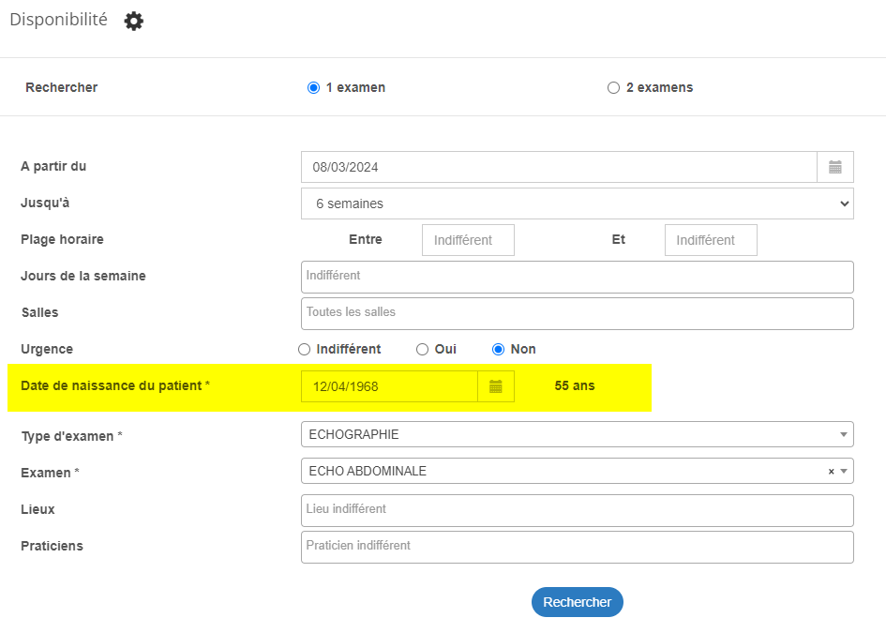886x633 pixels.
Task: Click the Praticiens input field
Action: coord(577,547)
